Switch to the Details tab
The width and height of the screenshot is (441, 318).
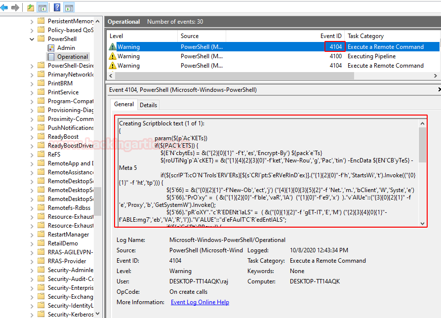pos(148,105)
